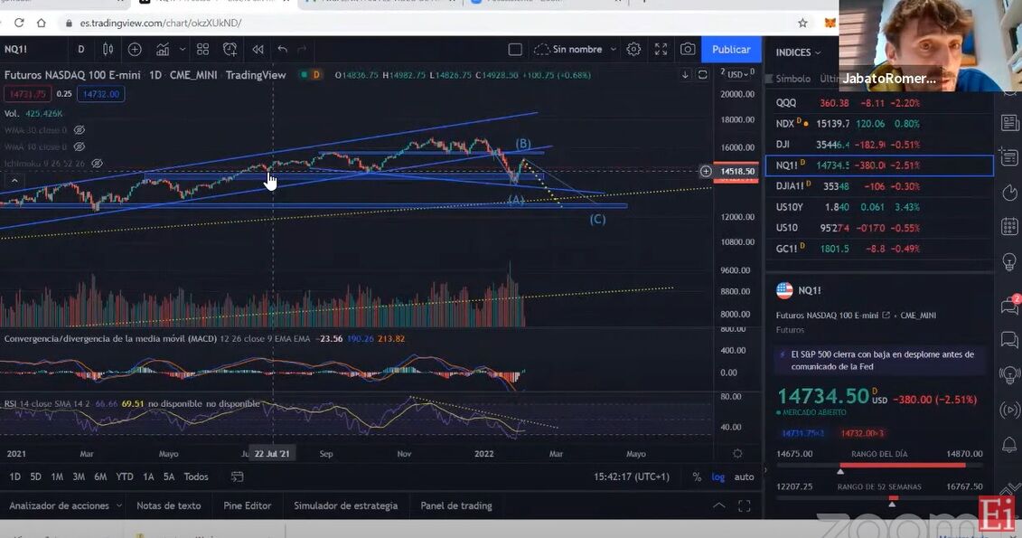1022x538 pixels.
Task: Show hidden WMA 30 indicator
Action: point(80,130)
